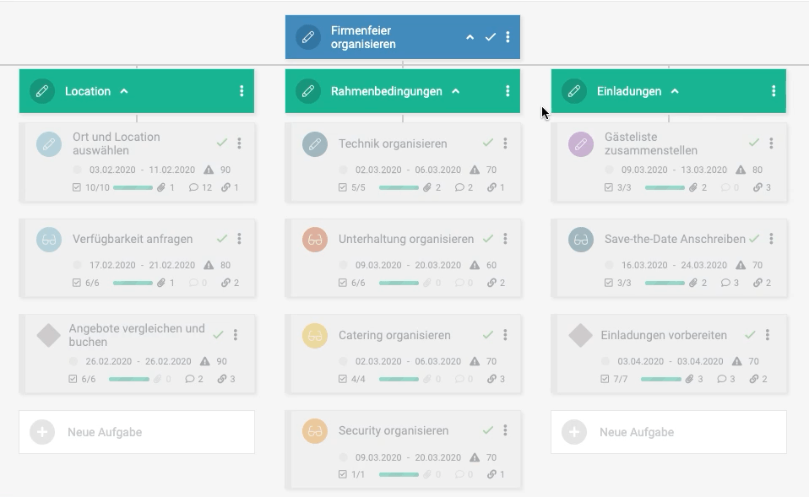Toggle done checkmark on Security organisieren
809x497 pixels.
tap(488, 430)
